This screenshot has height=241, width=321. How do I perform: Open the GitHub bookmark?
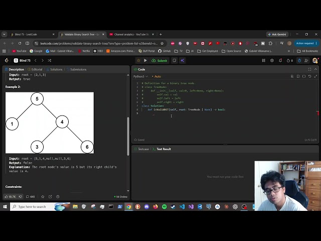pyautogui.click(x=165, y=51)
